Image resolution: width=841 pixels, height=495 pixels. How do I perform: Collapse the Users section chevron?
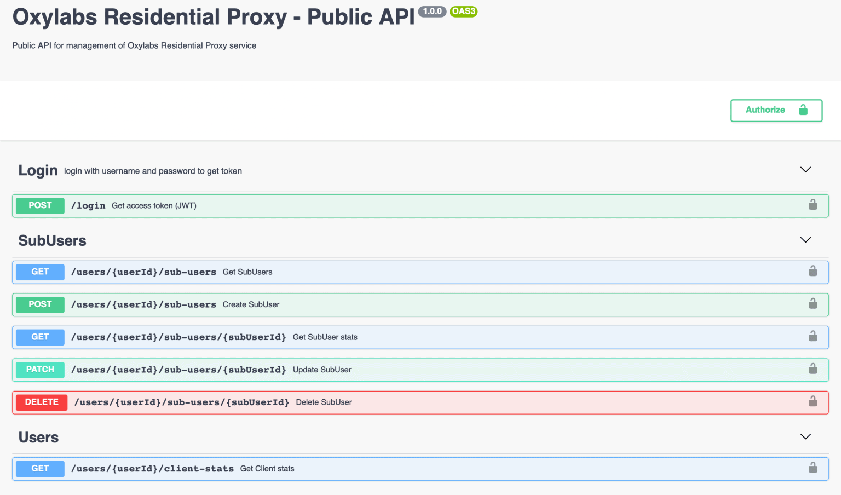[805, 437]
